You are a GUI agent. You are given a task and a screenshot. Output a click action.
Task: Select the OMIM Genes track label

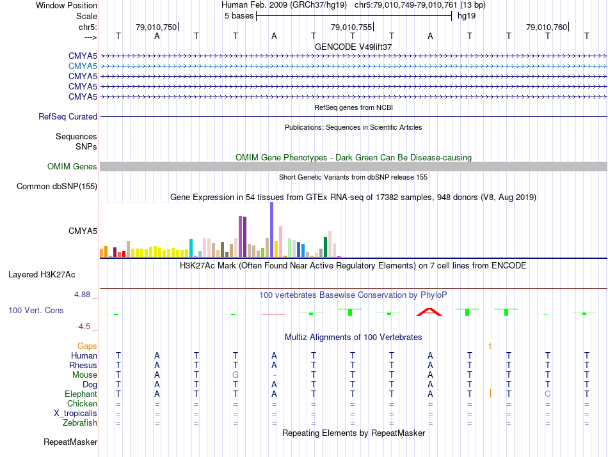[72, 167]
